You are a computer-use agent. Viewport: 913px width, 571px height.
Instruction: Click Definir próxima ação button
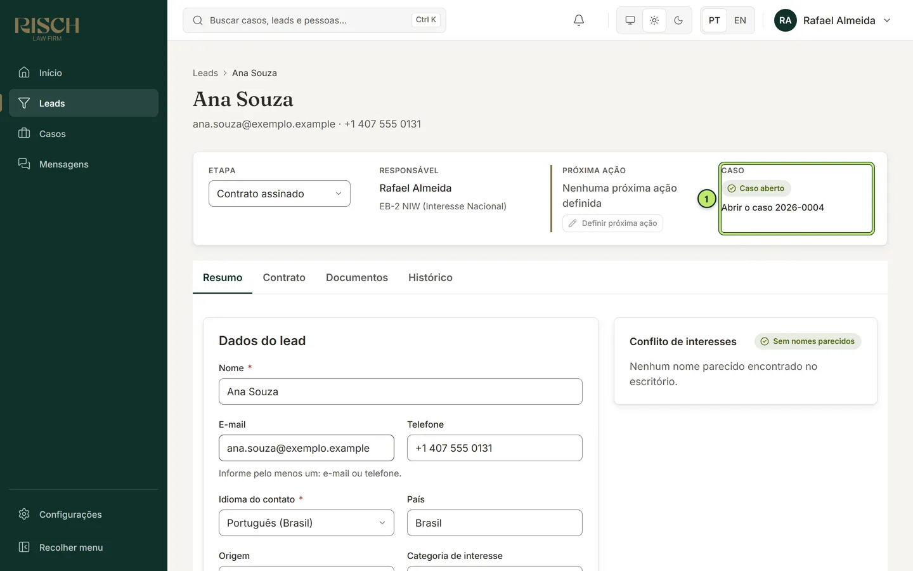612,223
